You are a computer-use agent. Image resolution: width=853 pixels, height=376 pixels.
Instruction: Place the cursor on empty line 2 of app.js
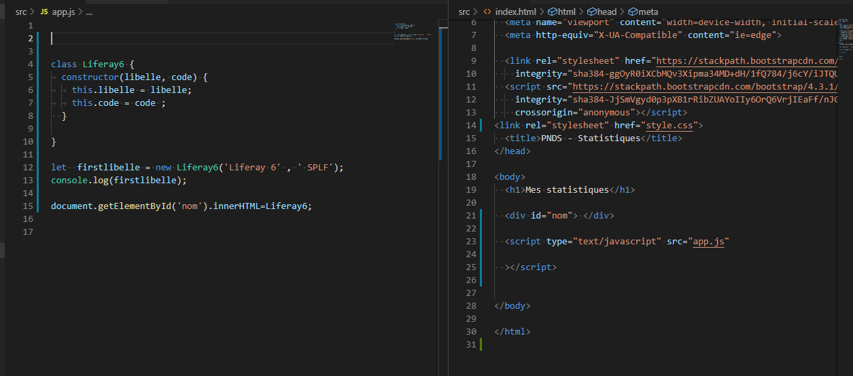click(x=245, y=39)
